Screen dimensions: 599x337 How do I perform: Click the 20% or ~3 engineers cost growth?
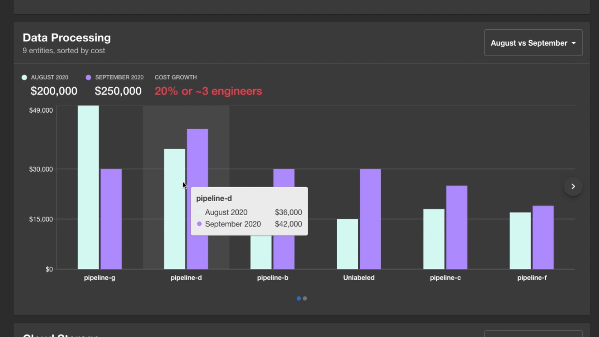(208, 91)
